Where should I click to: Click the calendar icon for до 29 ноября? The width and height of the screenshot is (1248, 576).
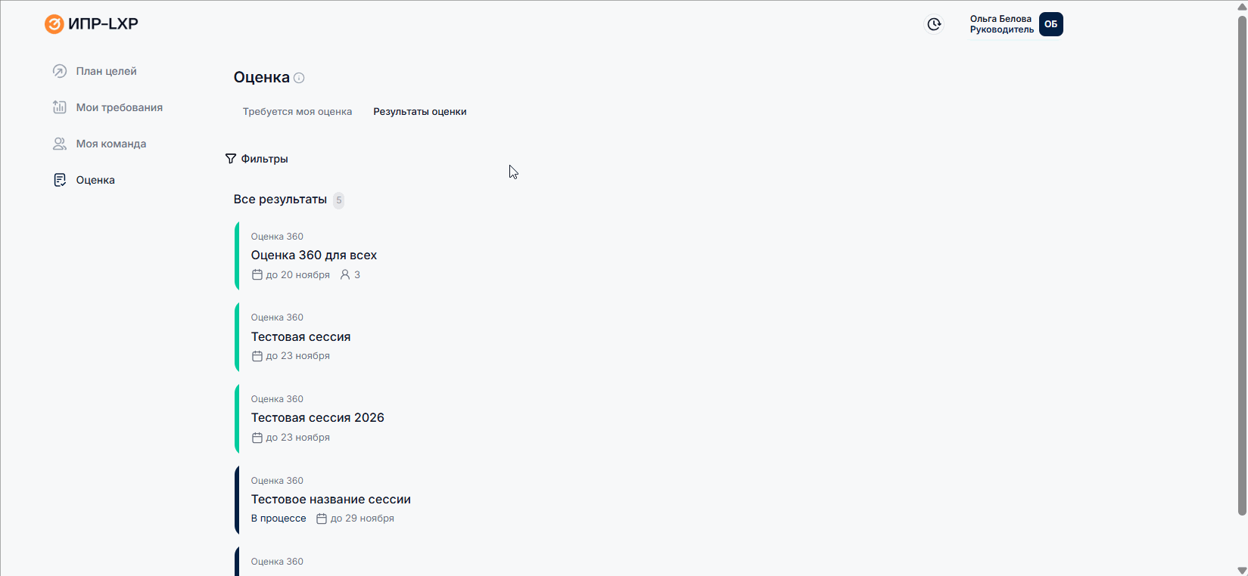322,519
